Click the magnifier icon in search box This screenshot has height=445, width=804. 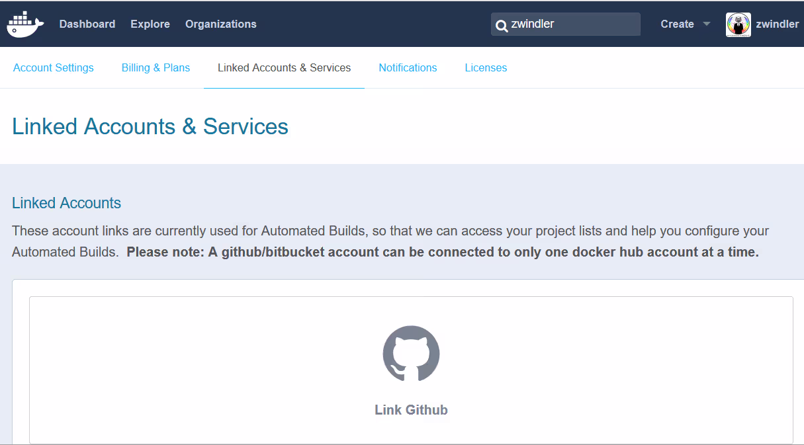[502, 25]
